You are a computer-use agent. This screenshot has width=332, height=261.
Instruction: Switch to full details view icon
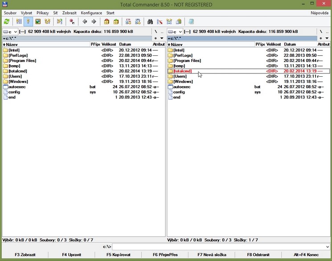tap(29, 21)
